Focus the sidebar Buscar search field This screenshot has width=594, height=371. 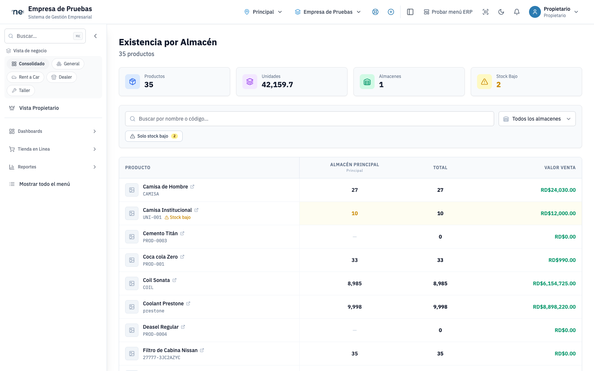[x=45, y=36]
